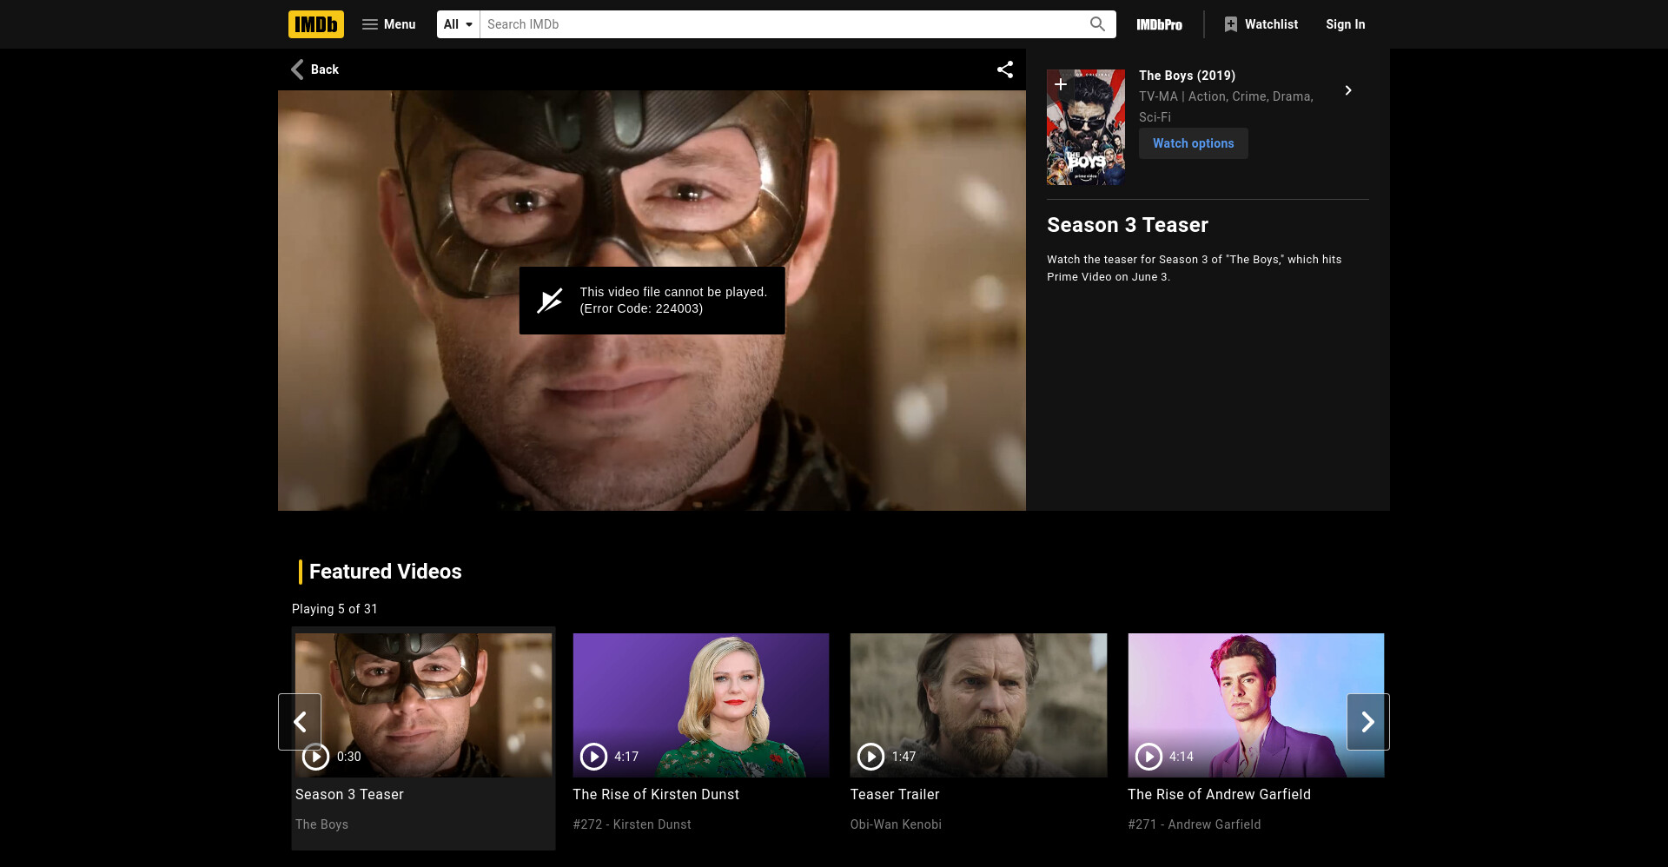Play The Rise of Andrew Garfield video
The height and width of the screenshot is (867, 1668).
coord(1148,757)
